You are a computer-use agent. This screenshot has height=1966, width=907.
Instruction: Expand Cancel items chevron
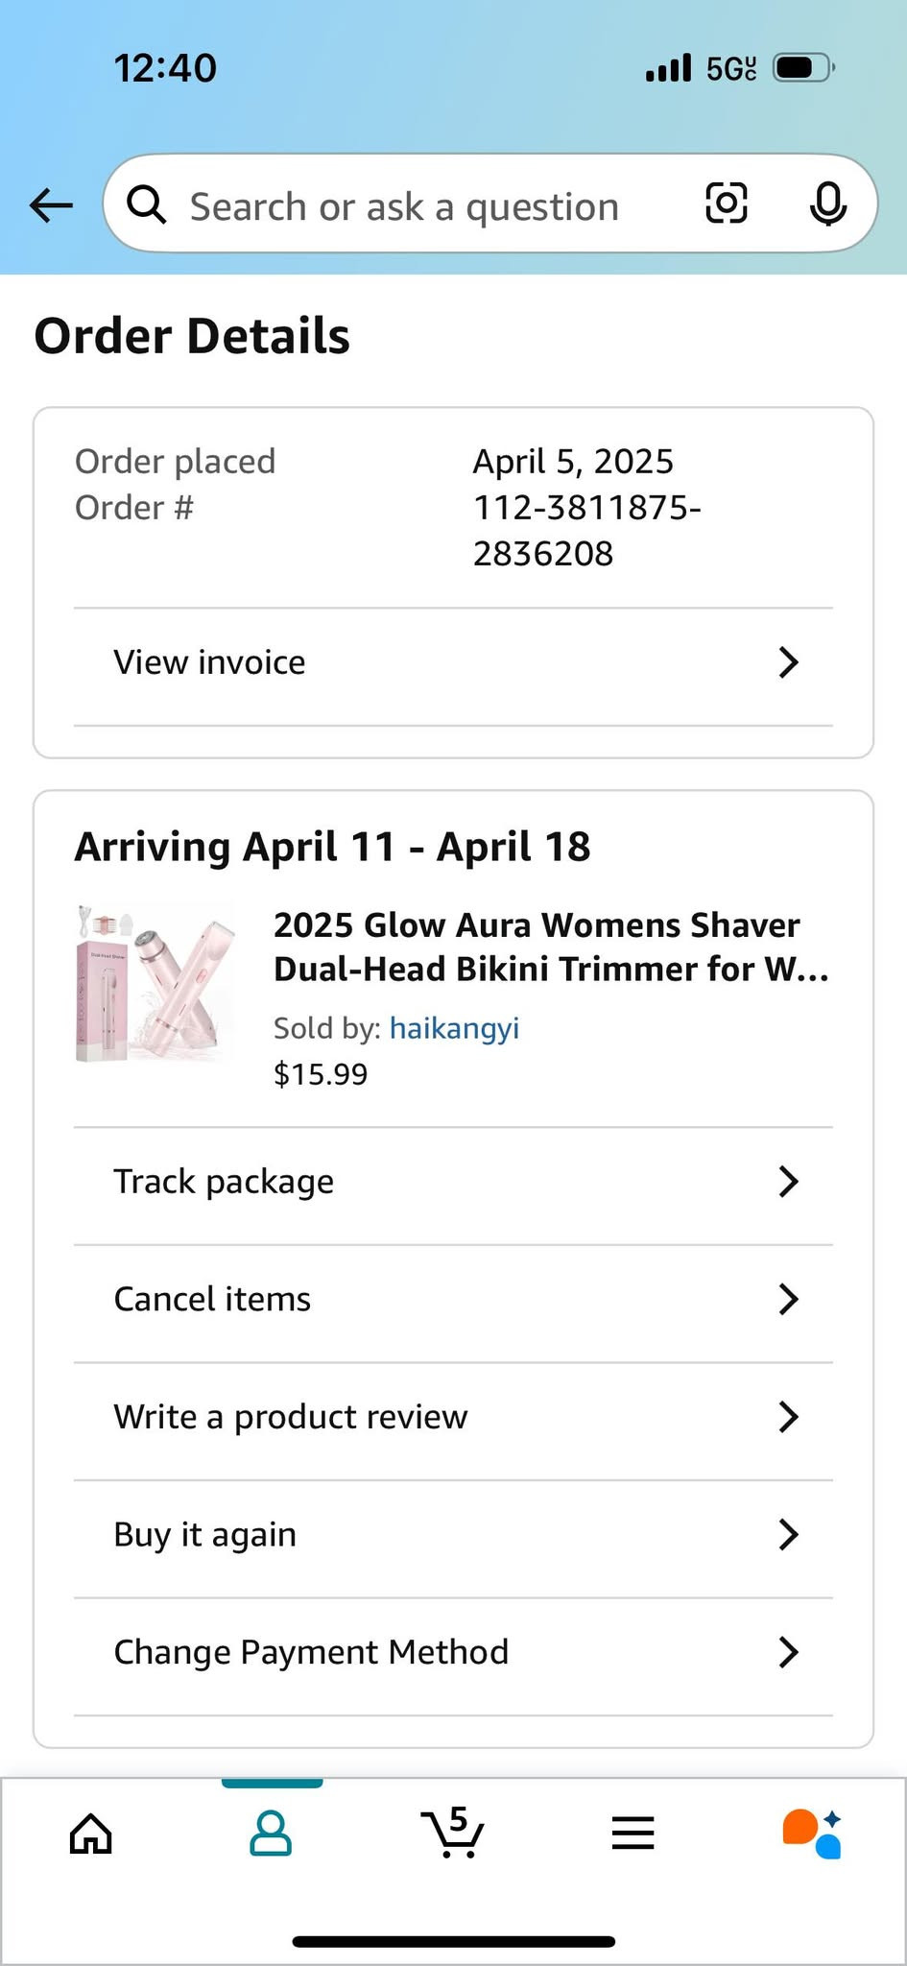coord(788,1299)
